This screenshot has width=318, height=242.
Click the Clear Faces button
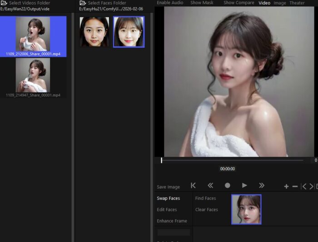206,210
